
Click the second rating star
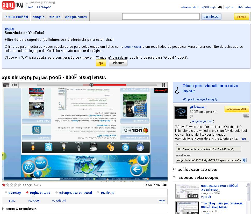[x=8, y=185]
